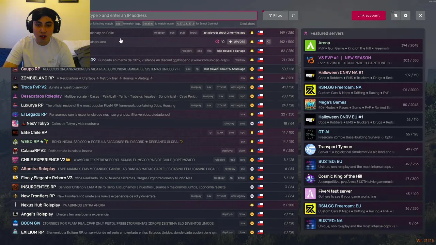Screen dimensions: 436x245
Task: Click the 149 / 280 player count
Action: tap(287, 33)
